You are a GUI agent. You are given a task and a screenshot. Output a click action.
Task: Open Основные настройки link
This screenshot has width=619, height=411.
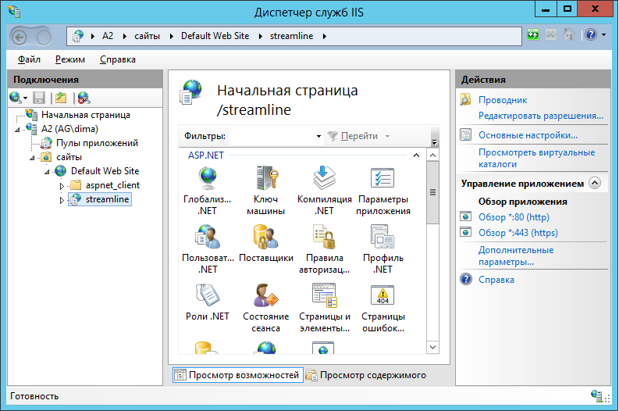click(x=528, y=135)
